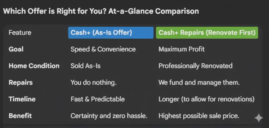Click the Professionally Renovated cell
This screenshot has height=128, width=269.
(x=195, y=66)
